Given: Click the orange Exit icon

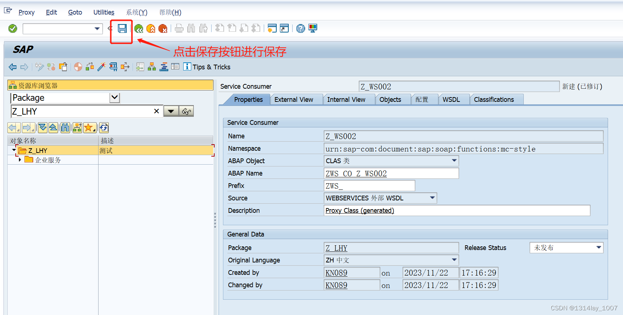Looking at the screenshot, I should 151,28.
